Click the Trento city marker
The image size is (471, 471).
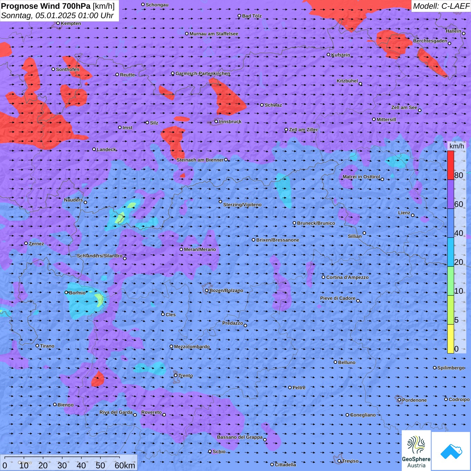(x=176, y=375)
